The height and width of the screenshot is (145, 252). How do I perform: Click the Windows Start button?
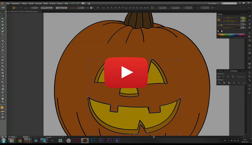point(4,140)
